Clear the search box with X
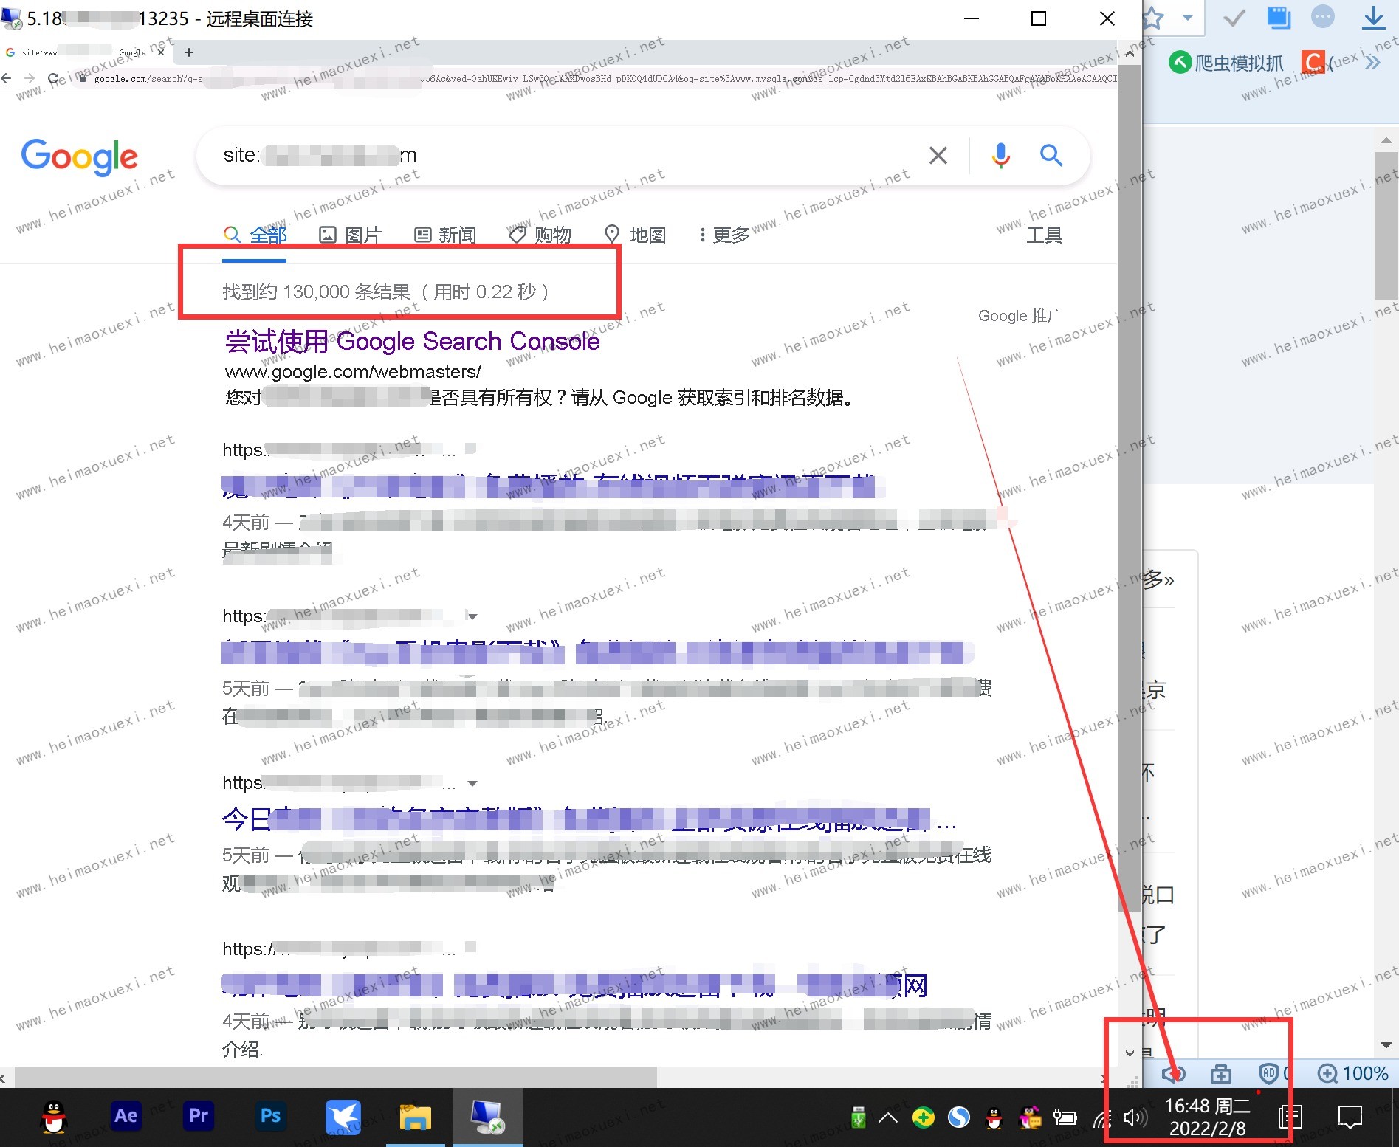 [x=938, y=156]
